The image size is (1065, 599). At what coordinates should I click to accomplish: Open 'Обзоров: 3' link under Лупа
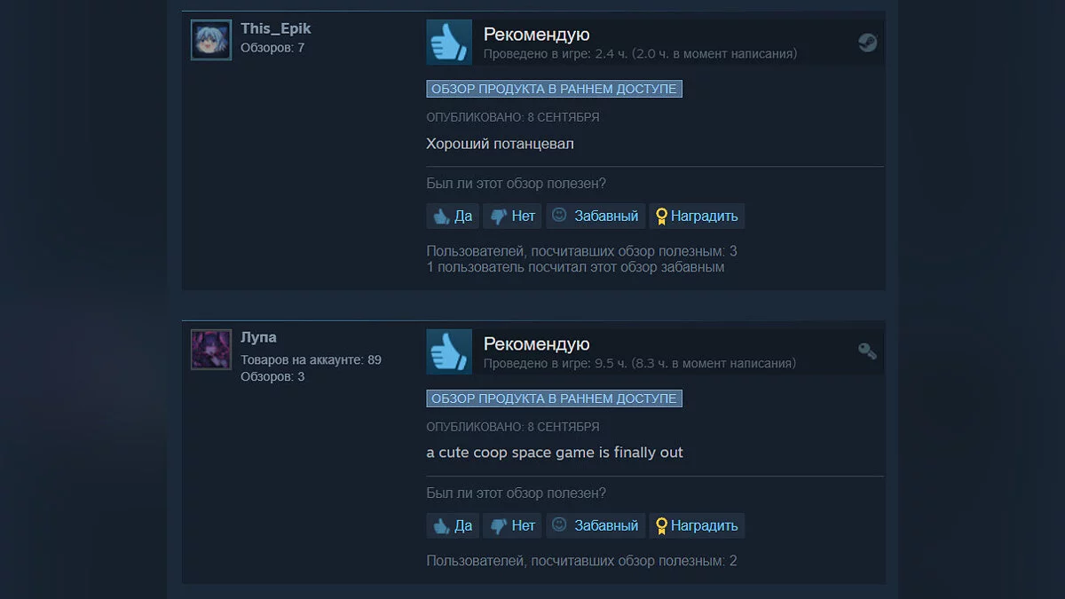click(272, 376)
